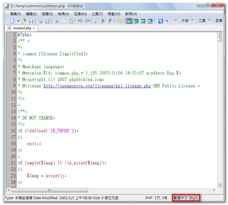228x205 pixels.
Task: Open Find in Files icon
Action: pos(120,21)
